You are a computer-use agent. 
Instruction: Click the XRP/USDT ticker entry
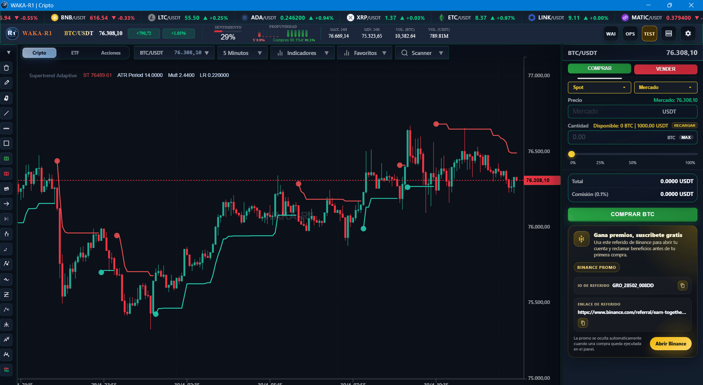386,18
